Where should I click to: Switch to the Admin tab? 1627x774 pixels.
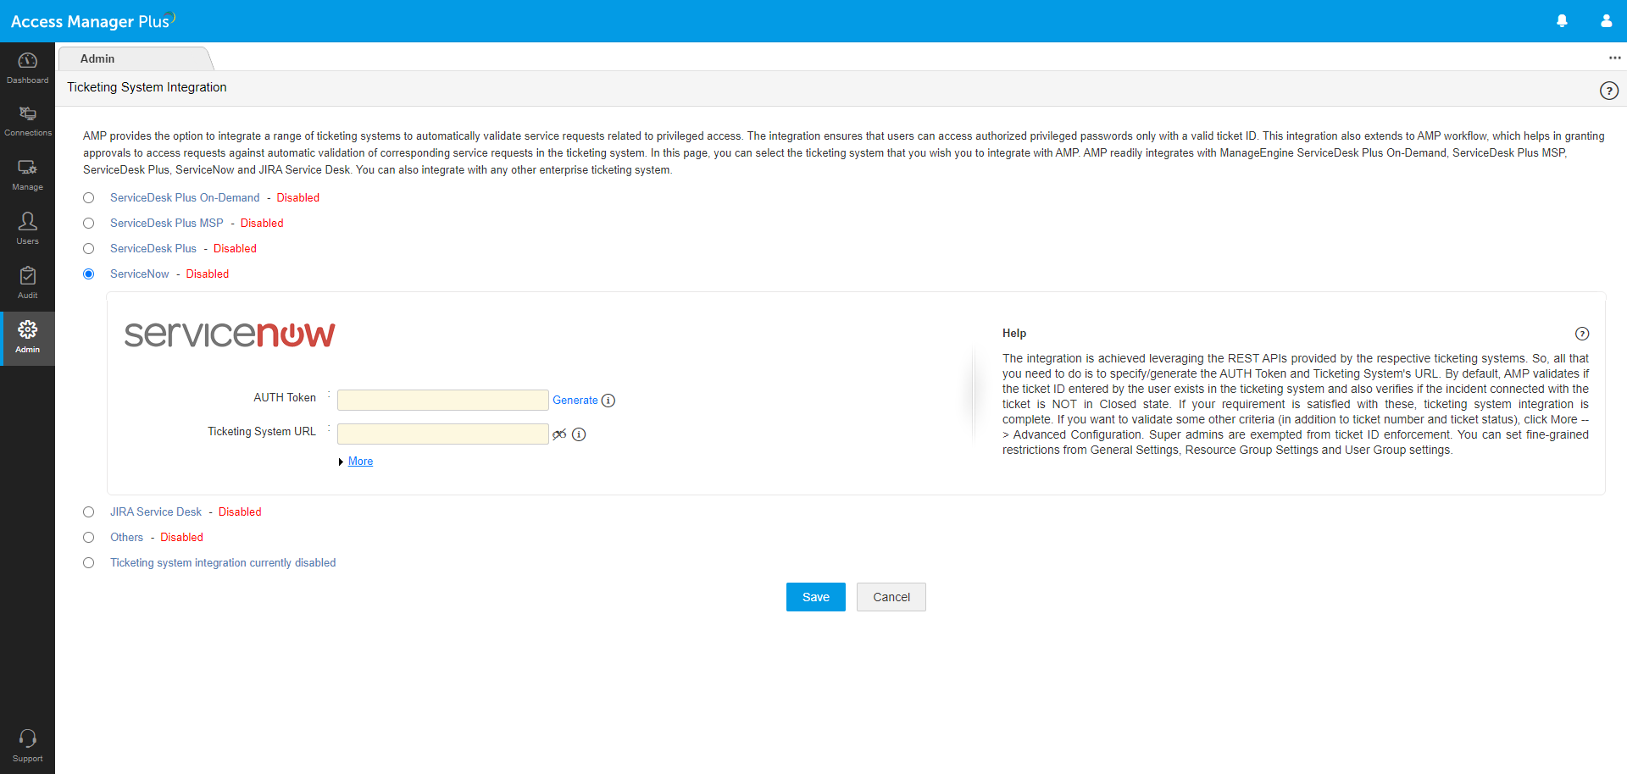point(97,58)
